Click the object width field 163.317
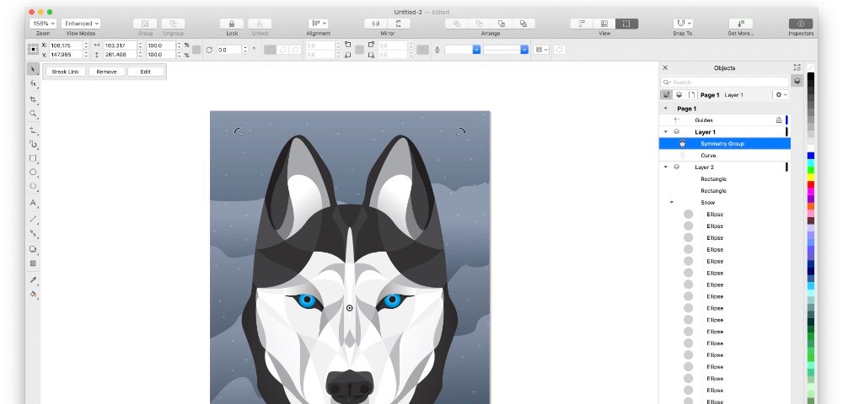Viewport: 843px width, 404px height. coord(121,45)
